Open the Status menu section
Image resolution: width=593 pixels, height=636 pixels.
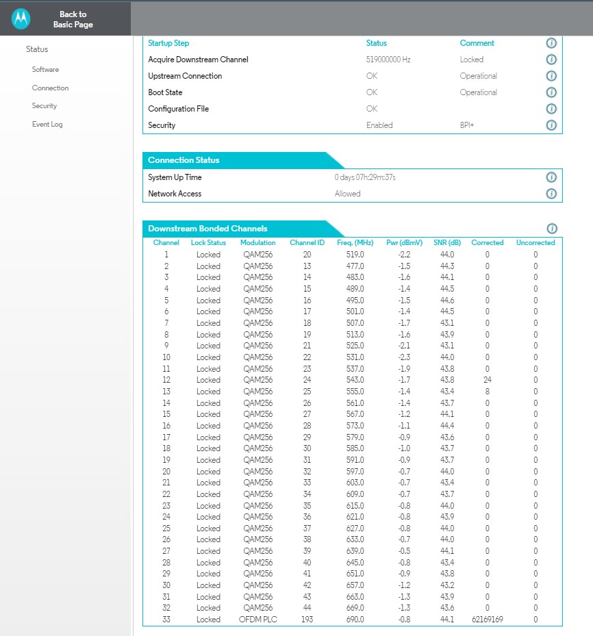37,49
